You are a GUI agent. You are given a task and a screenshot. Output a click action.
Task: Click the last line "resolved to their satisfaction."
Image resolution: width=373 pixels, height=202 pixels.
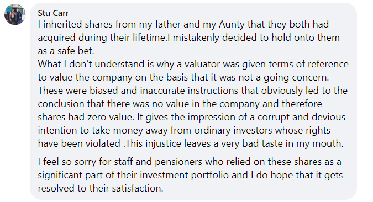(x=101, y=188)
